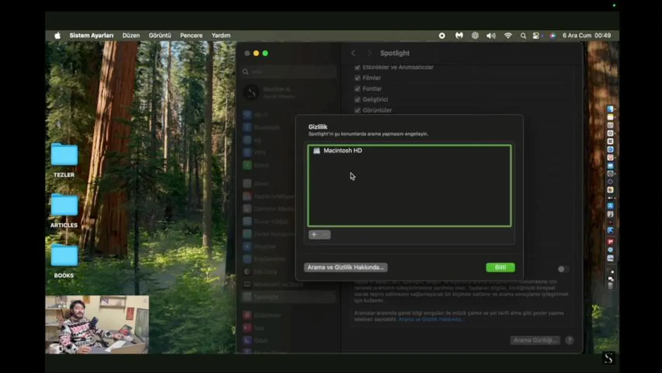Open the Yardım menu

point(221,36)
